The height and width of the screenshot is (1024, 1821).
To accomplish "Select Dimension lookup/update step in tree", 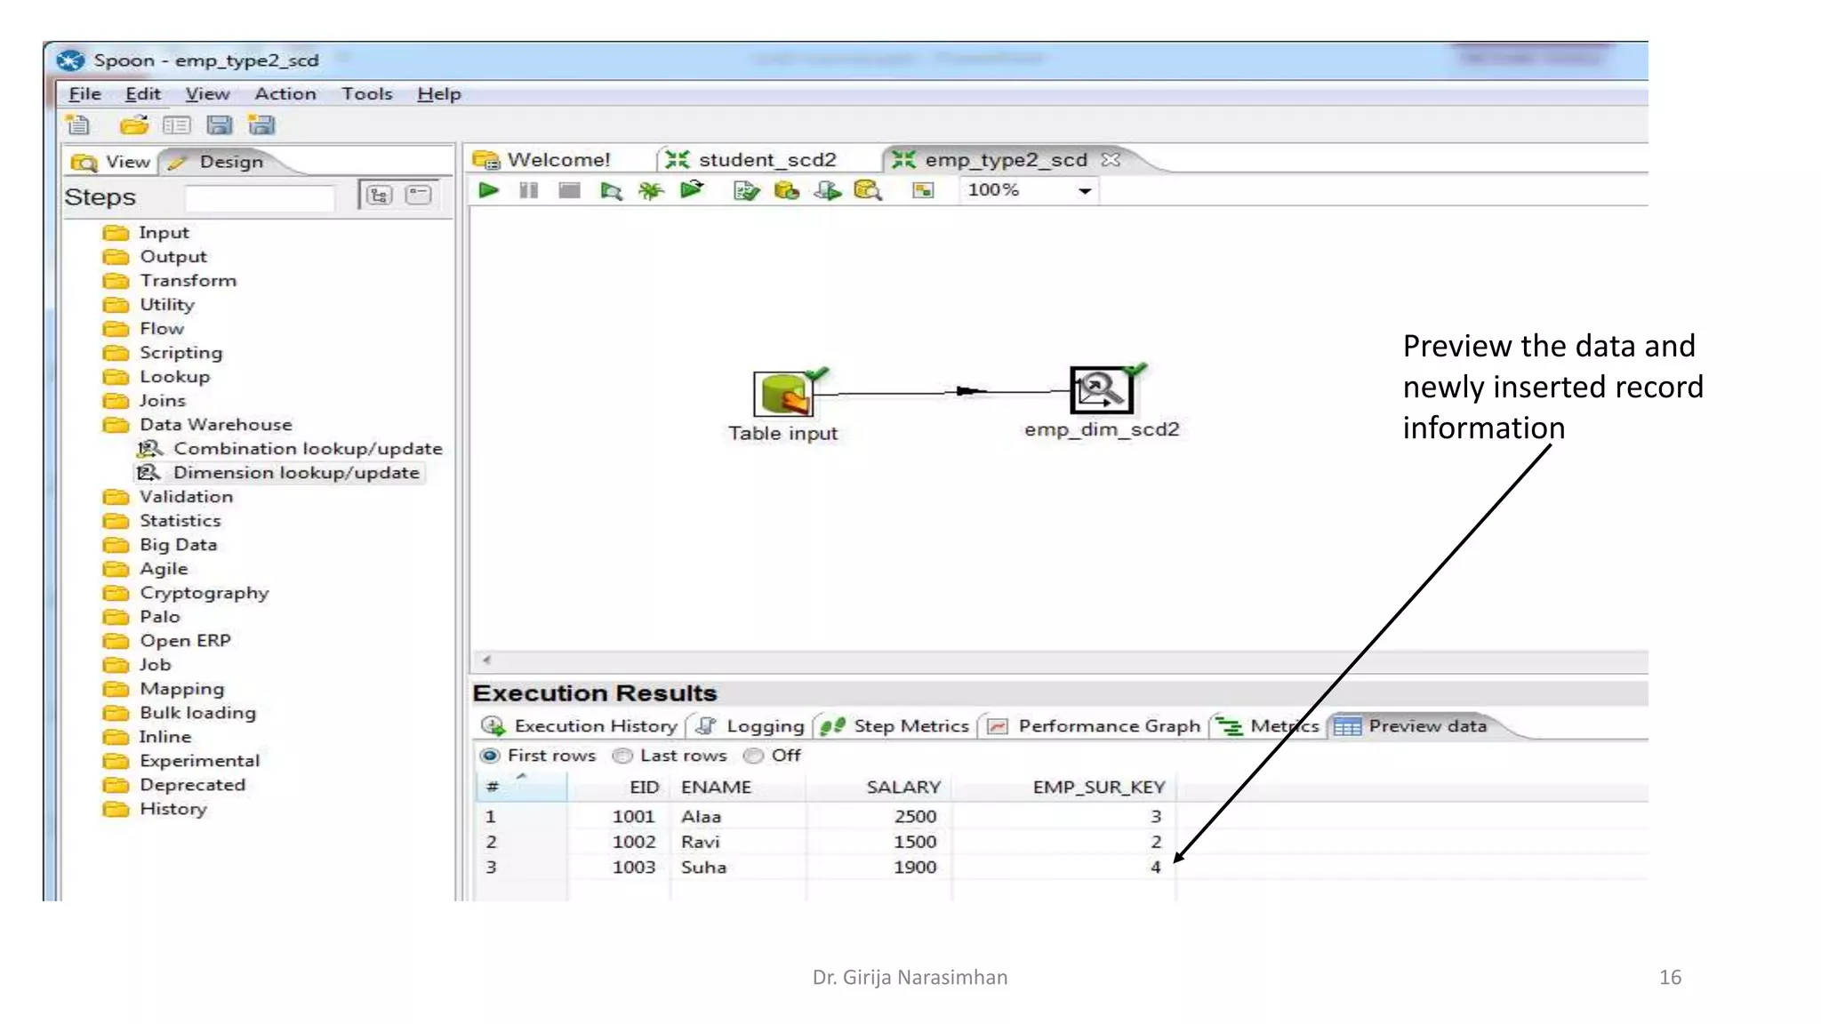I will (x=295, y=473).
